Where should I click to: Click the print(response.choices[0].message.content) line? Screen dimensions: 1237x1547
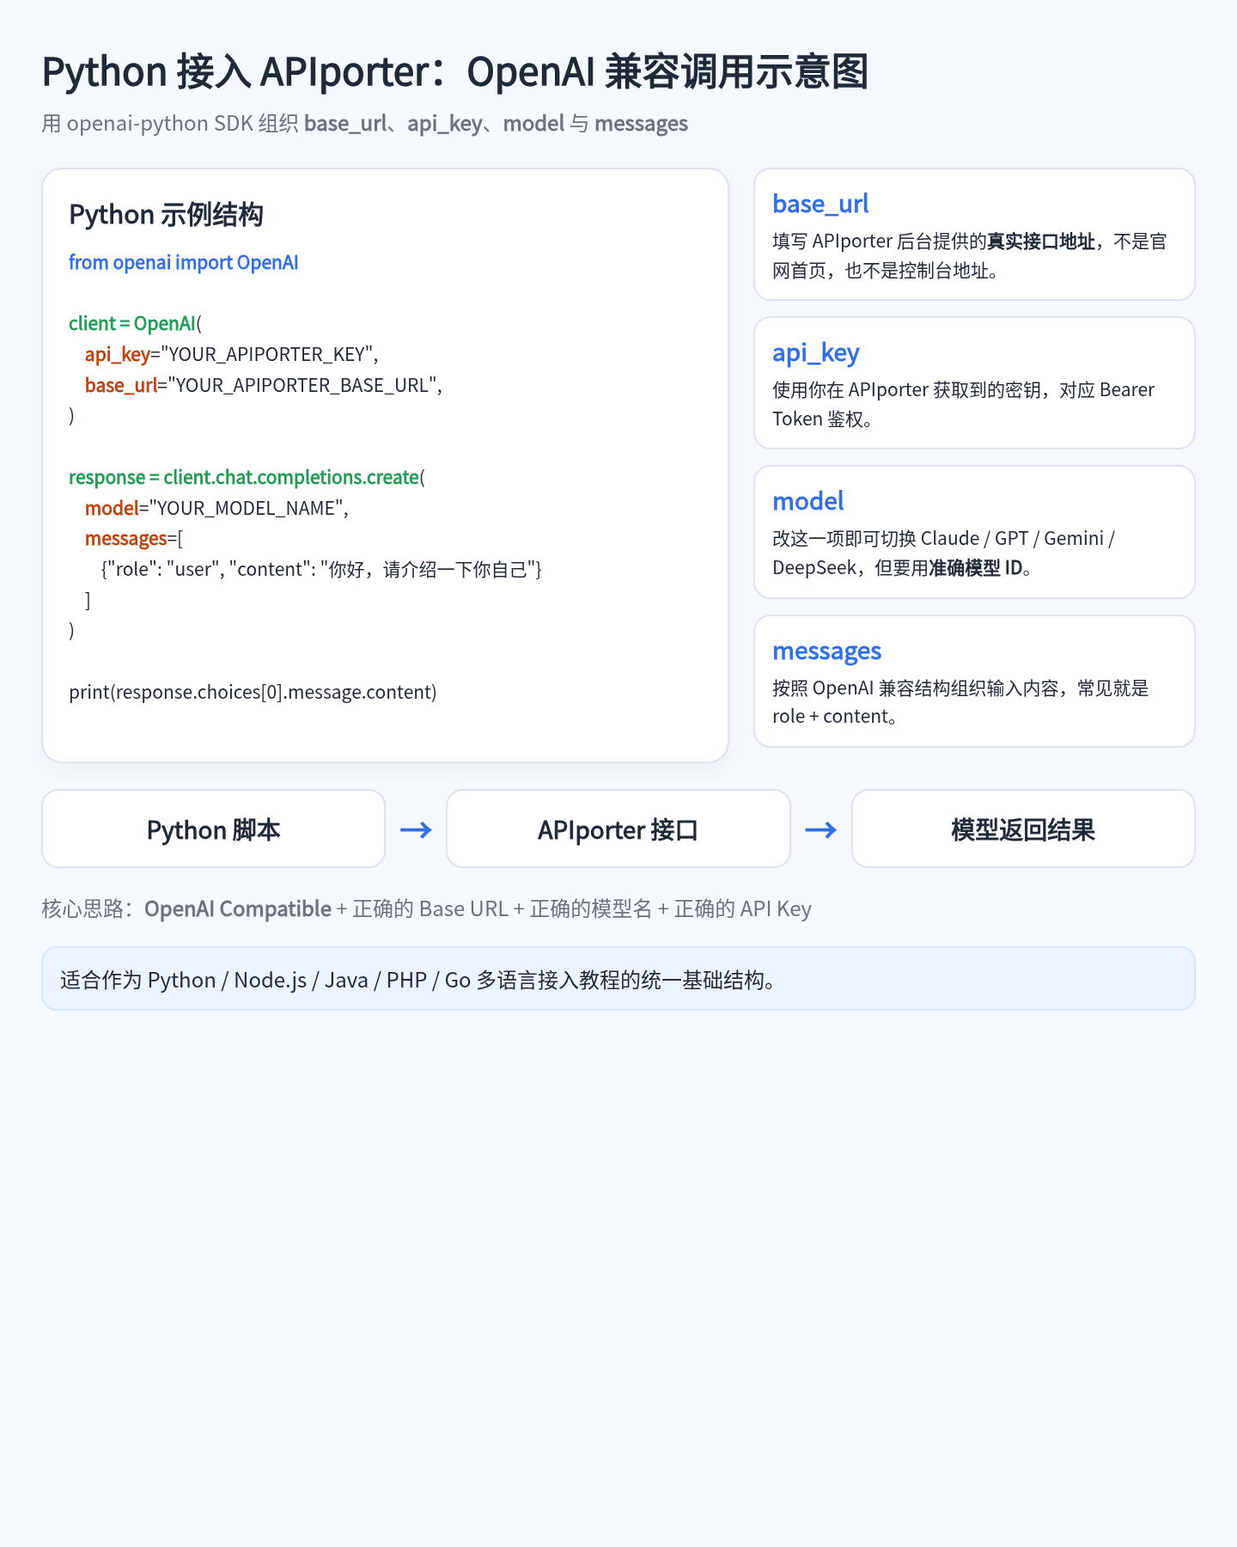pos(253,692)
